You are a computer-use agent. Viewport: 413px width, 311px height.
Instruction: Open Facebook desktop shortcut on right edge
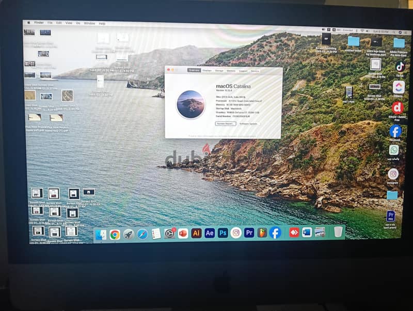[395, 131]
